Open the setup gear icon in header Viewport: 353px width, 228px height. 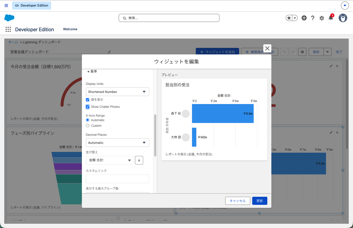point(322,18)
